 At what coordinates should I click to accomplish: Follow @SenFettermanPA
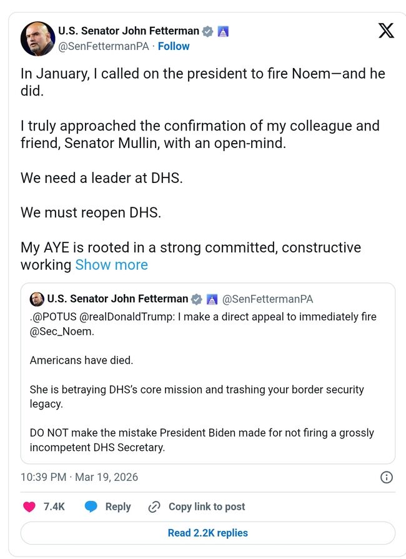tap(174, 46)
